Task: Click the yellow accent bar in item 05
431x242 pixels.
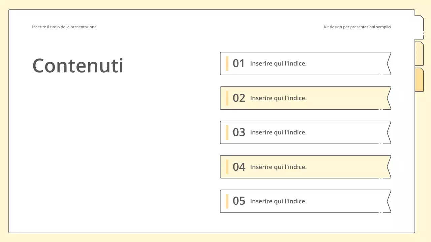Action: [227, 201]
